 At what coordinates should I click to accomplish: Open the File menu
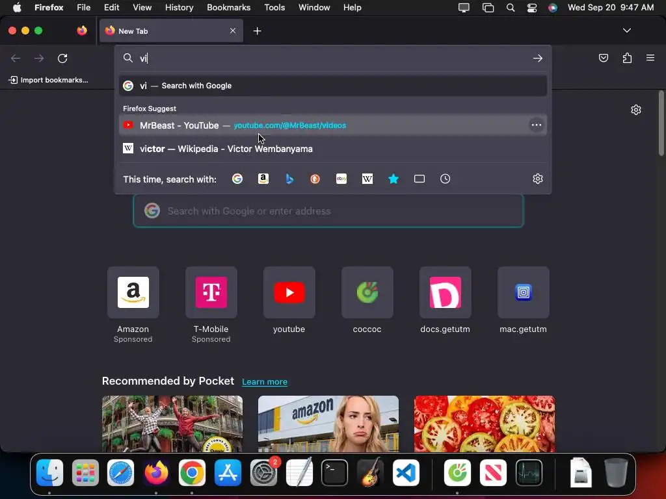83,7
